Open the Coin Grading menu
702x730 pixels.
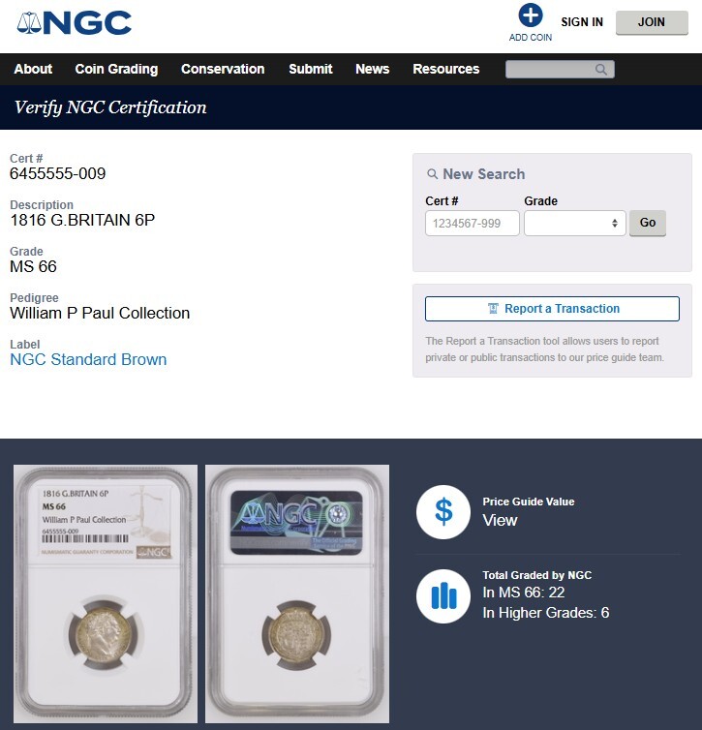point(116,69)
